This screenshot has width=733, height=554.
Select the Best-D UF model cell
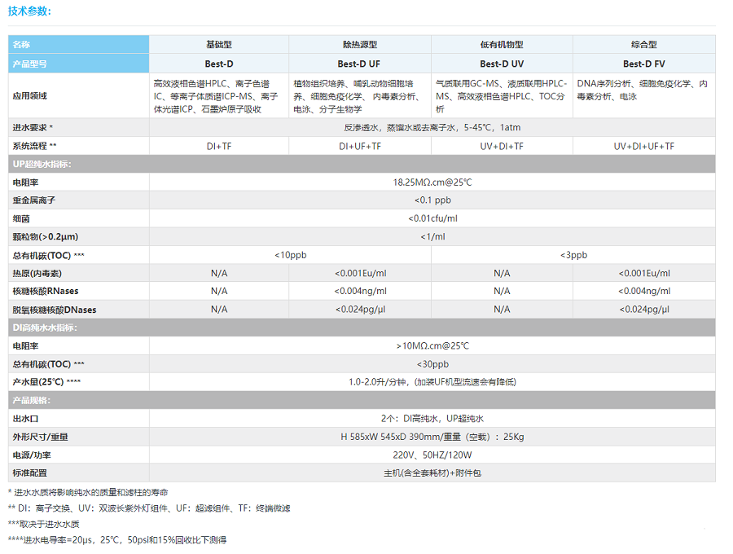[359, 64]
